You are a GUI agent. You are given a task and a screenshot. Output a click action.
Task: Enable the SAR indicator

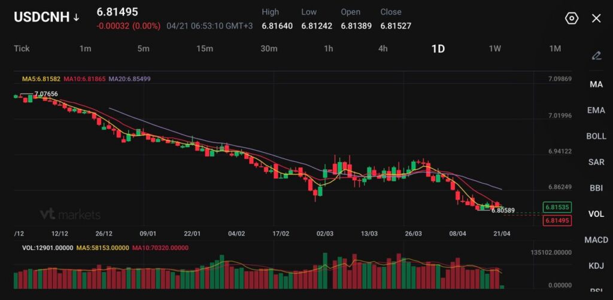[x=596, y=162]
